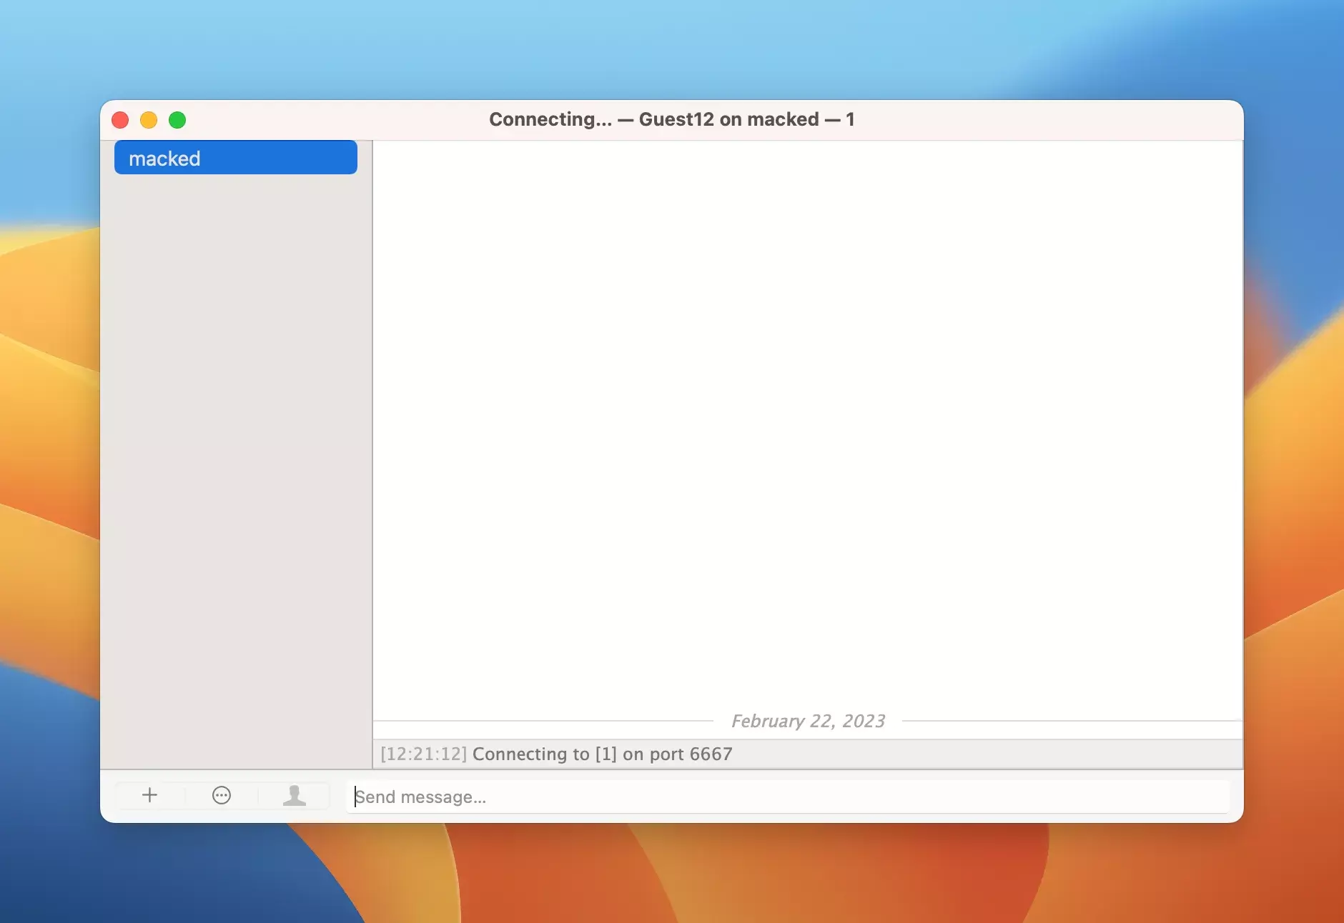Click 'Guest12' nickname in the title bar
The width and height of the screenshot is (1344, 923).
coord(676,119)
